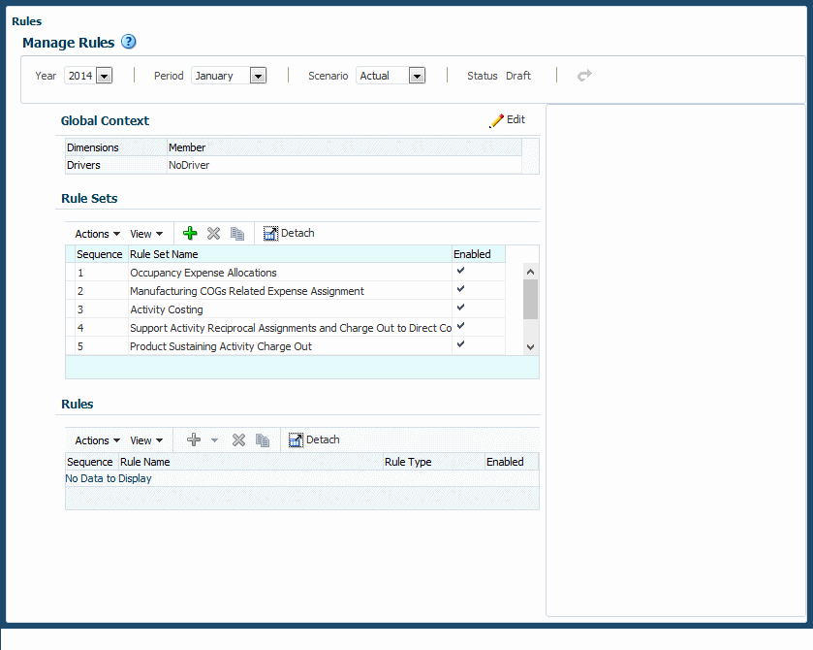Click the NoDriver member cell

pyautogui.click(x=344, y=165)
